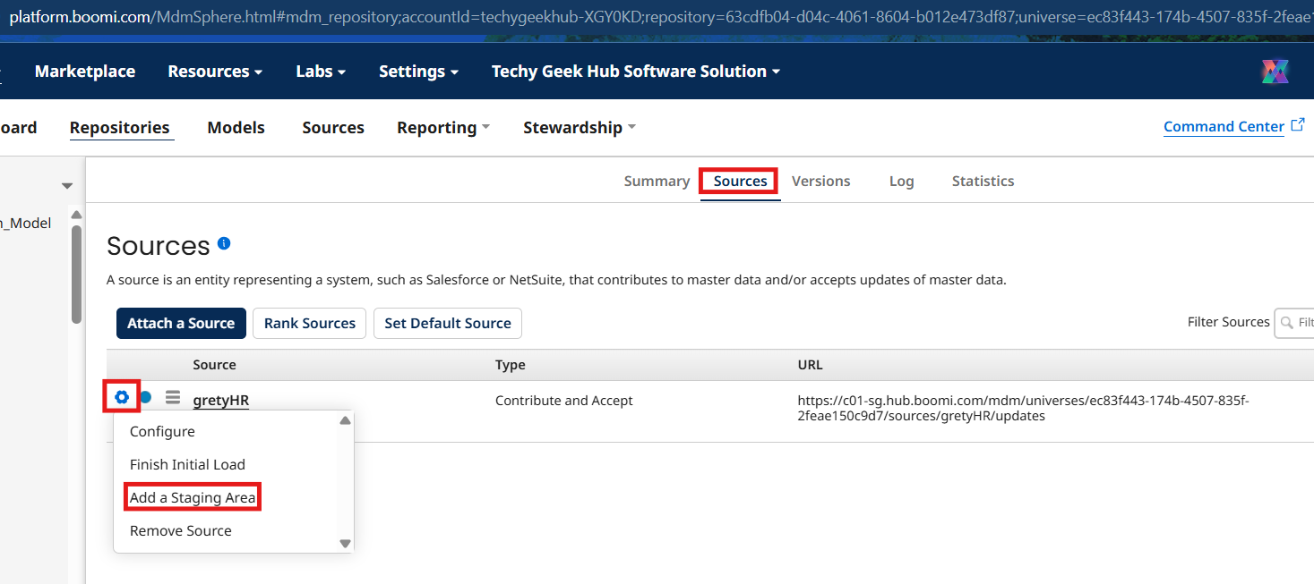Click the Boomi logo icon at top right
This screenshot has width=1314, height=584.
point(1275,72)
